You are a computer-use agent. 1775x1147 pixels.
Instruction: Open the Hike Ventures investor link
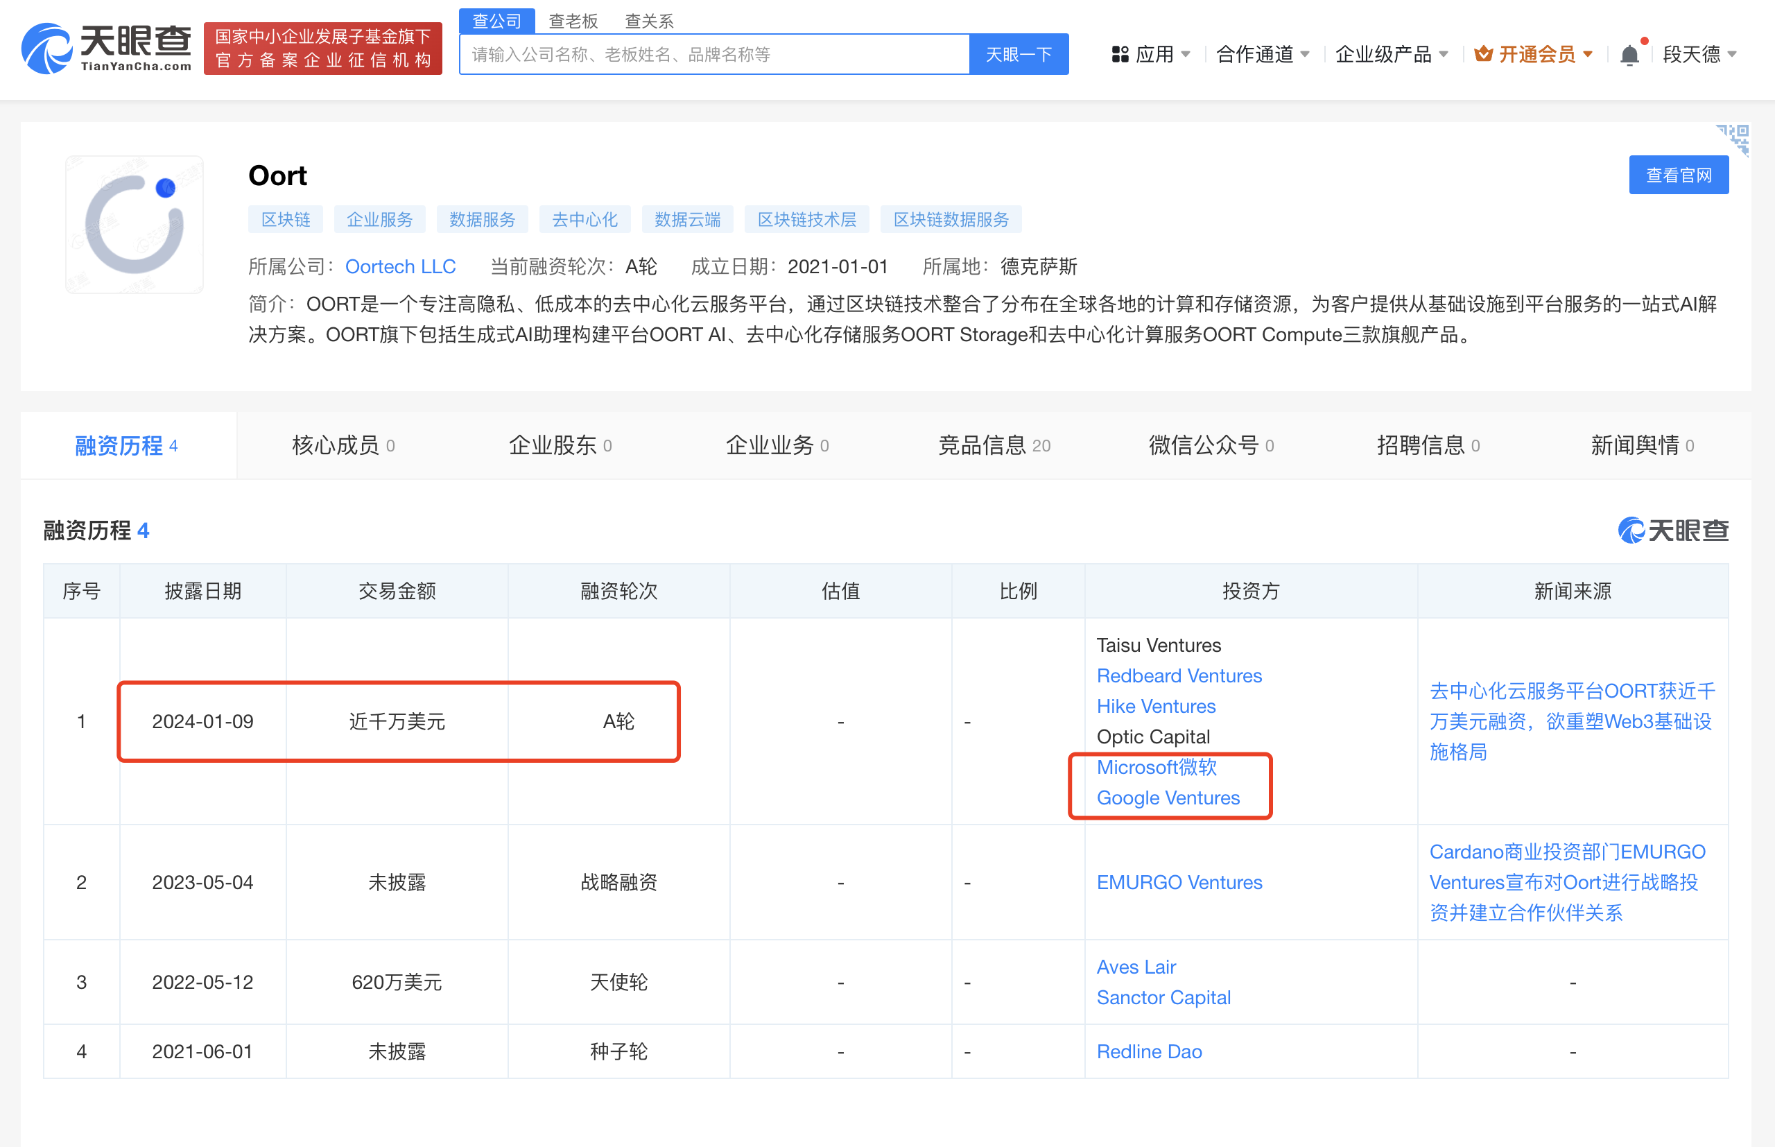(1156, 706)
